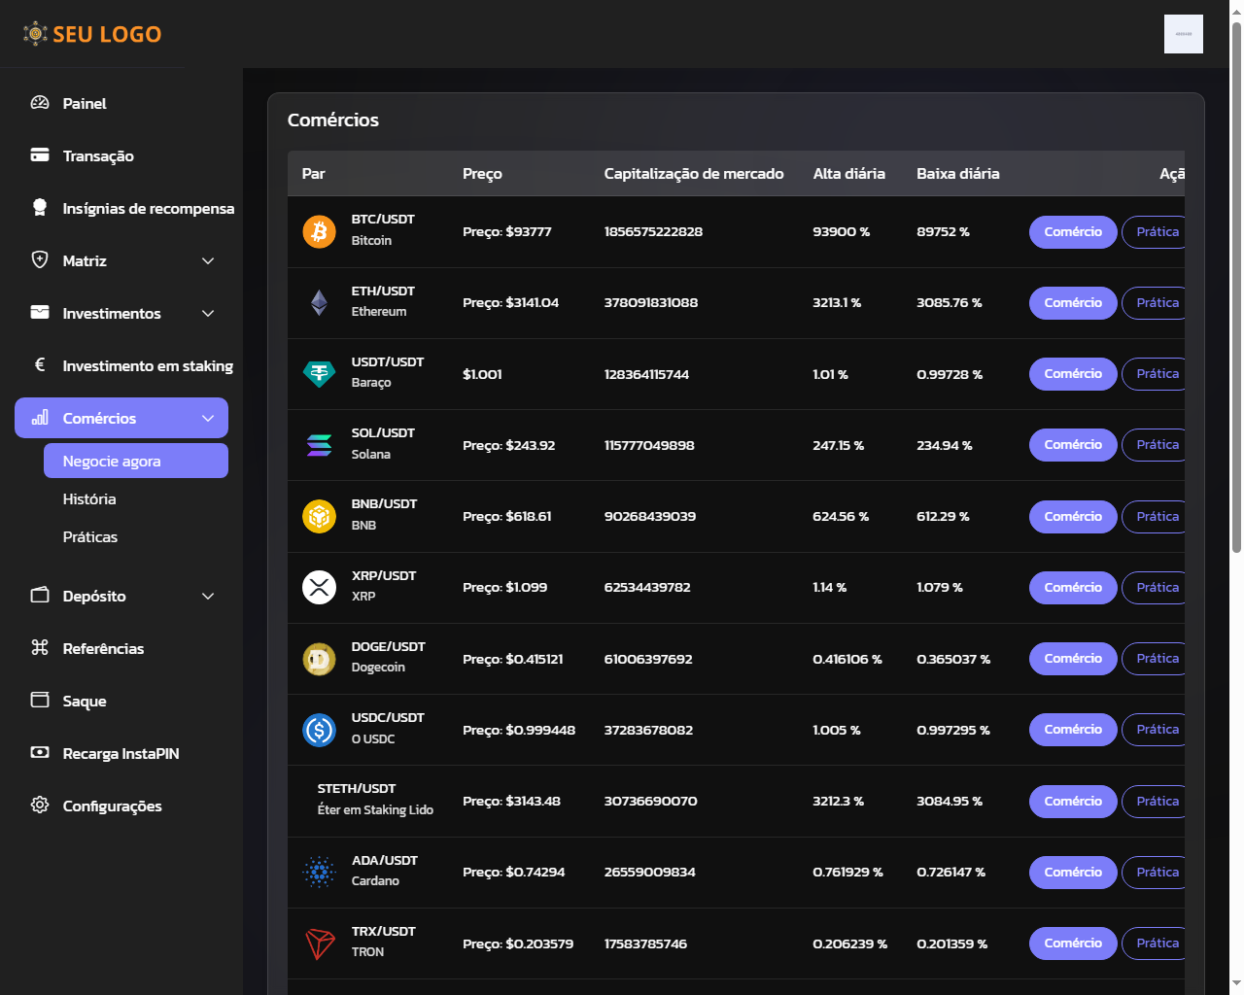Click the Dogecoin coin icon
Image resolution: width=1244 pixels, height=995 pixels.
pos(319,659)
